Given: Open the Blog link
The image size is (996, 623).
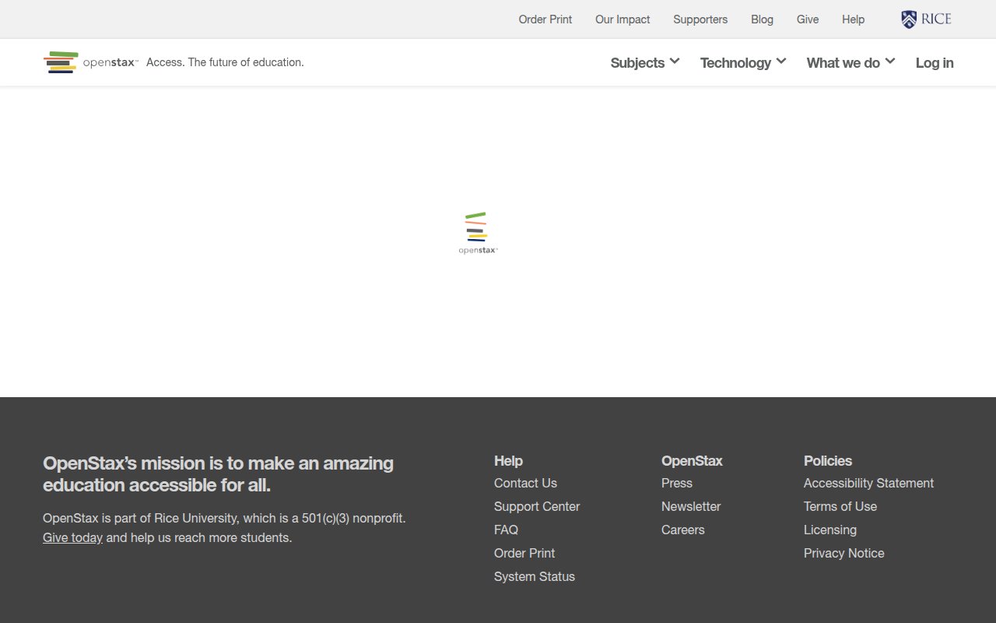Looking at the screenshot, I should click(762, 19).
